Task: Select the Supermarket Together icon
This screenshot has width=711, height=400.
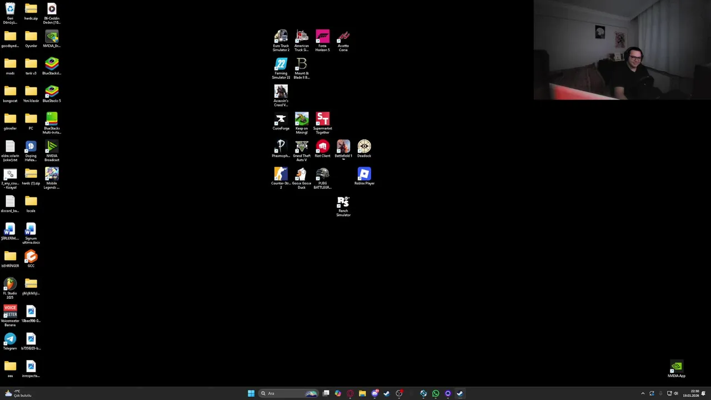Action: pos(323,123)
